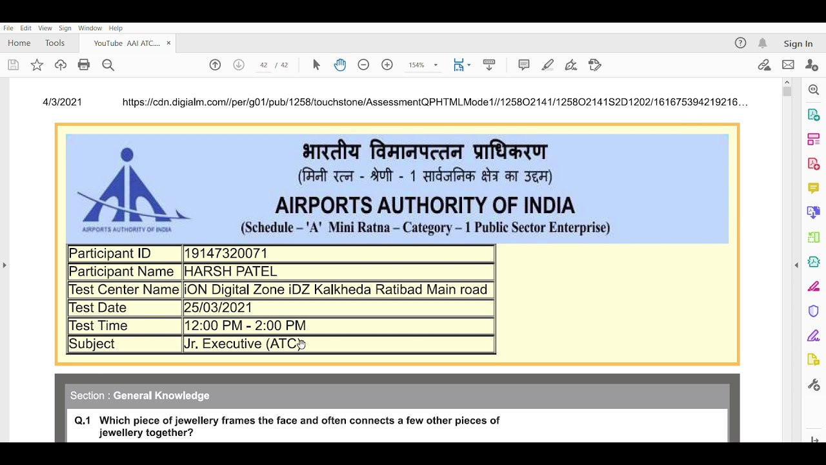Click the test time 12:00 PM - 2:00 PM
The height and width of the screenshot is (465, 826).
pos(245,325)
